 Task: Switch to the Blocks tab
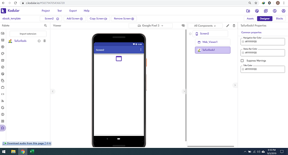coord(280,18)
